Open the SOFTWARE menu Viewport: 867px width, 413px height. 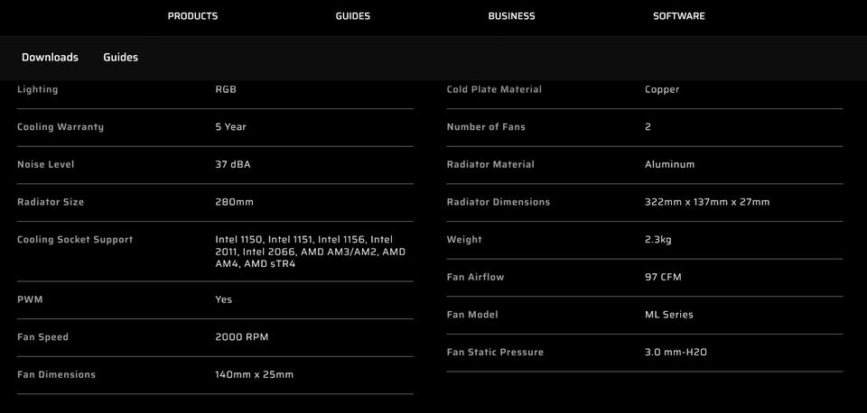tap(679, 16)
